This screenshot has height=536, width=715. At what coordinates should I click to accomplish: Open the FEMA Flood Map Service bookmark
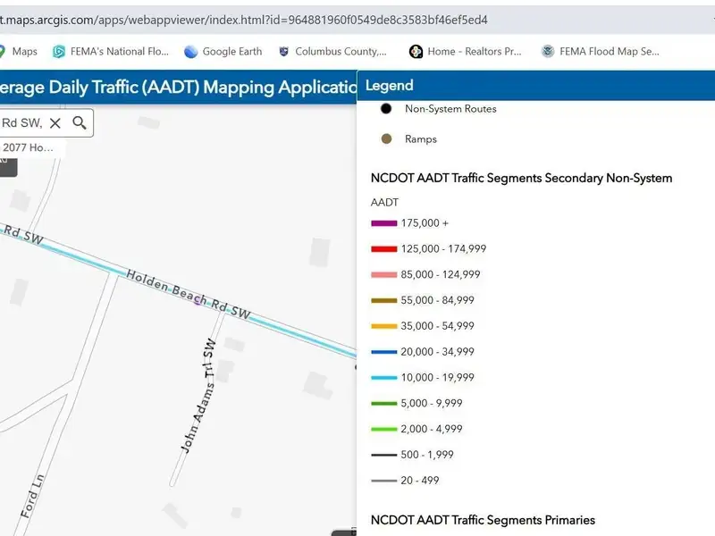click(x=601, y=52)
